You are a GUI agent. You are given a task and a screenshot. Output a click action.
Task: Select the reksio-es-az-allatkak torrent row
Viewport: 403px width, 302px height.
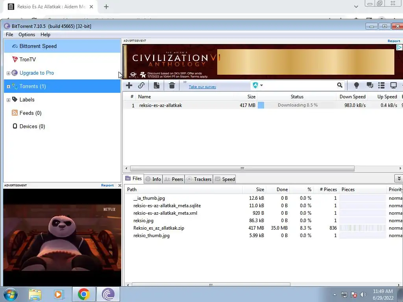pyautogui.click(x=262, y=105)
